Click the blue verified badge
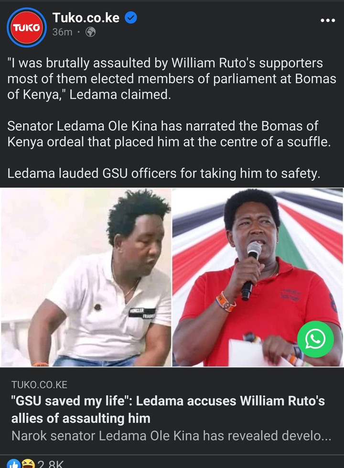344x468 pixels. point(130,18)
